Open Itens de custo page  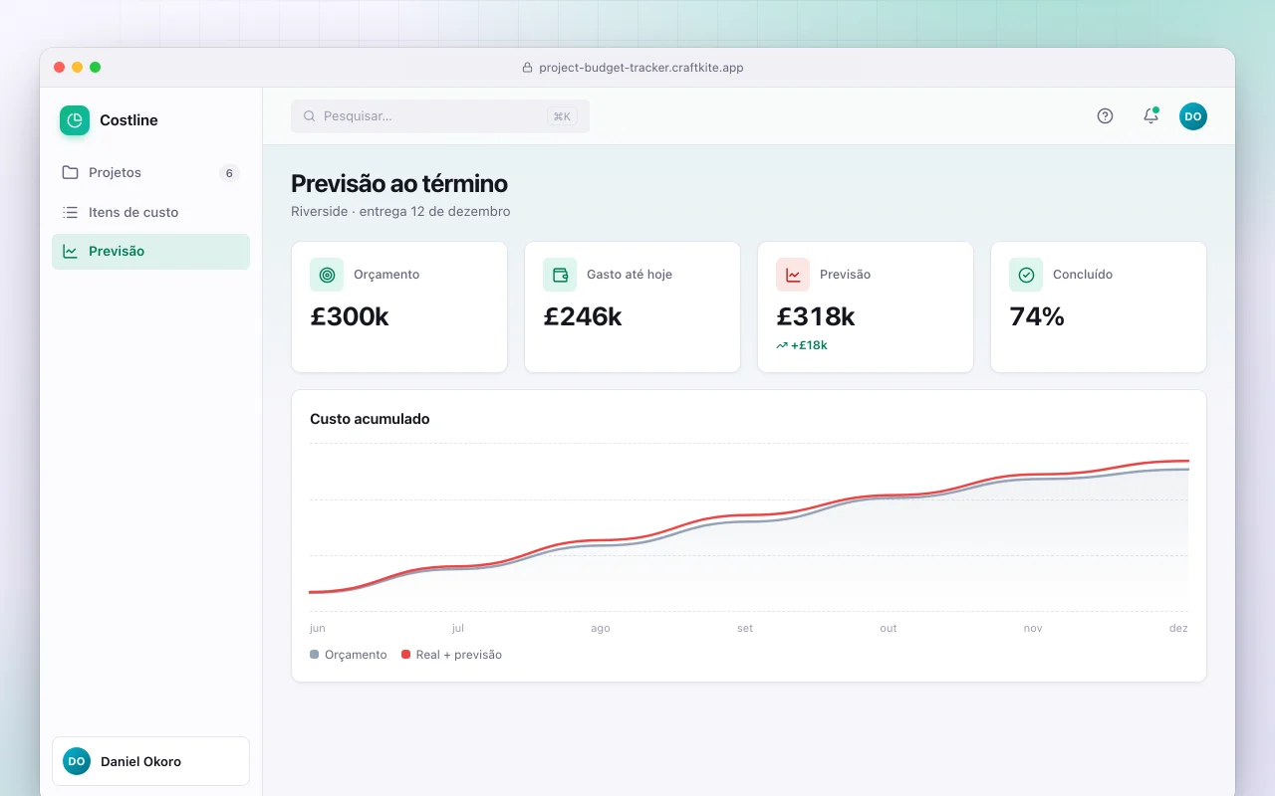pyautogui.click(x=150, y=212)
